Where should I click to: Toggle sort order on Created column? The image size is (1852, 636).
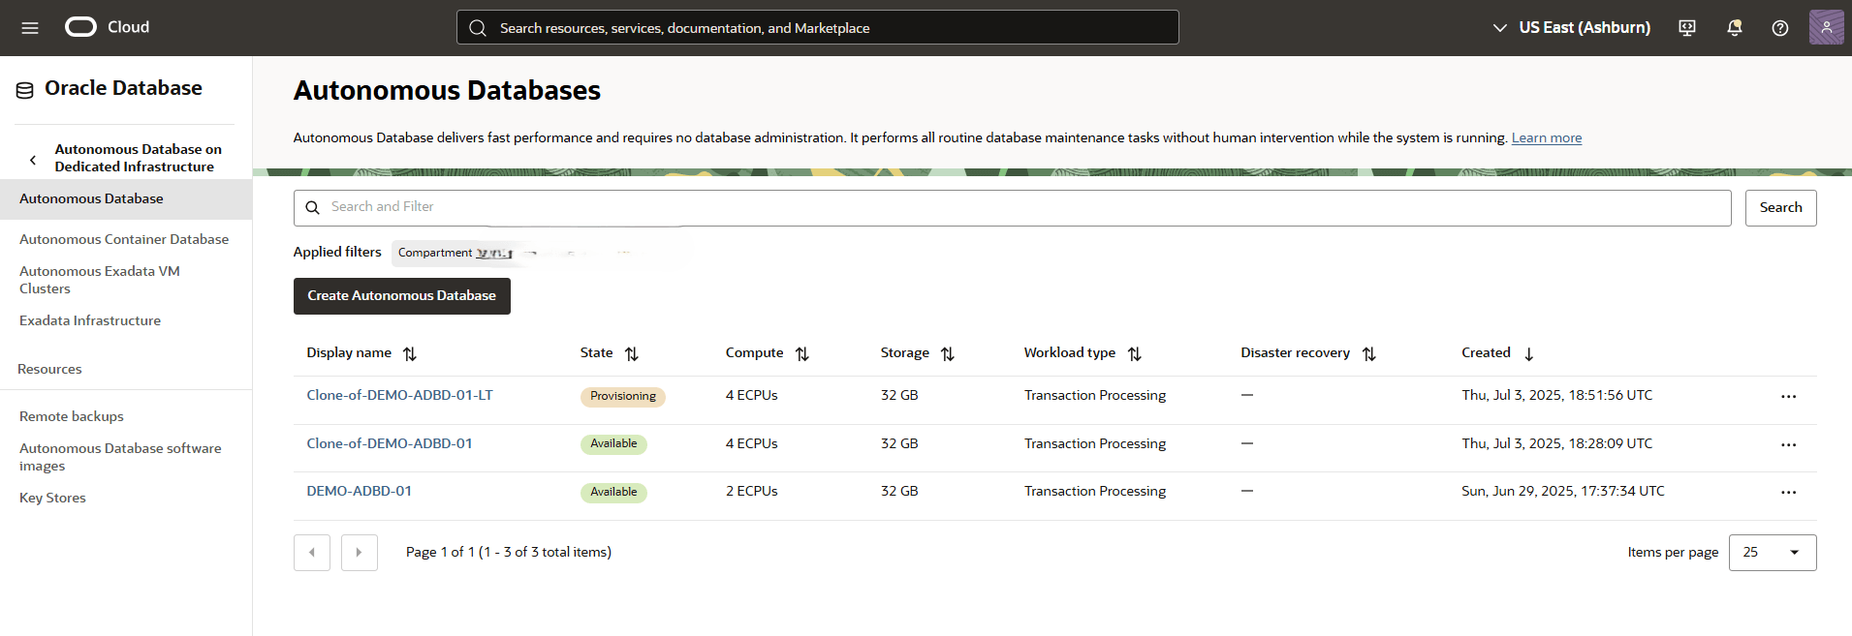tap(1528, 354)
